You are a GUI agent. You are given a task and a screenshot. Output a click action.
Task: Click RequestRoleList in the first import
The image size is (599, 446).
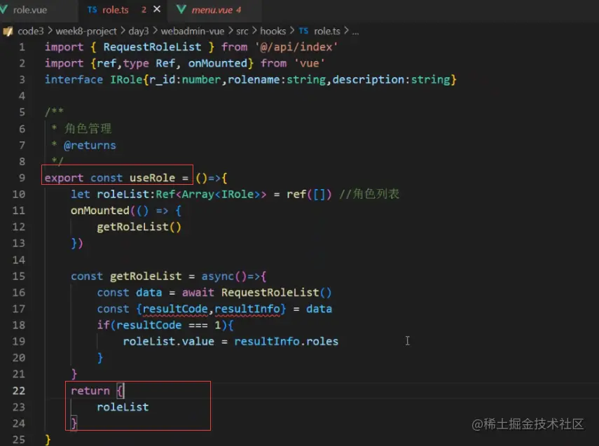[152, 47]
